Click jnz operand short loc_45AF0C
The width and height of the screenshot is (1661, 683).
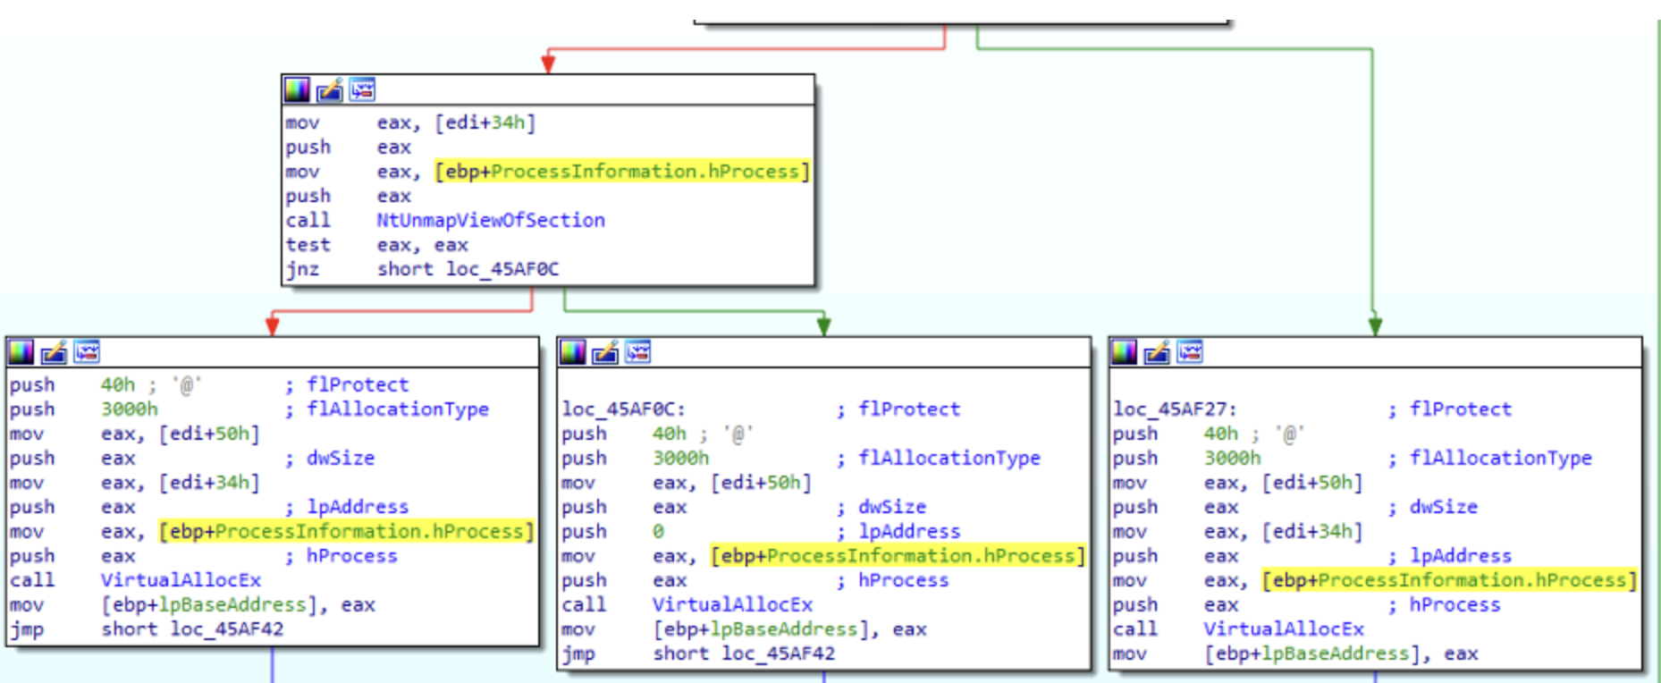point(468,269)
